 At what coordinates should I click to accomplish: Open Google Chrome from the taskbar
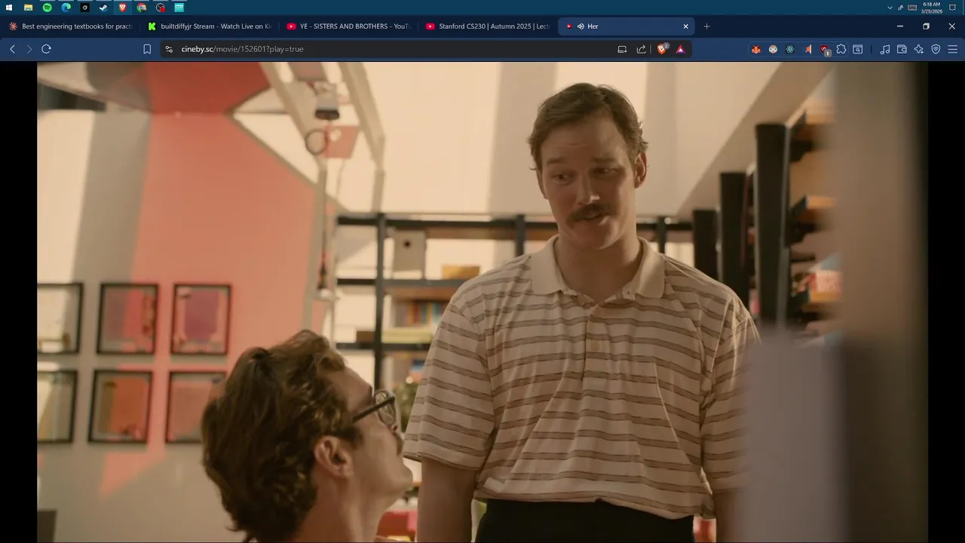point(141,7)
